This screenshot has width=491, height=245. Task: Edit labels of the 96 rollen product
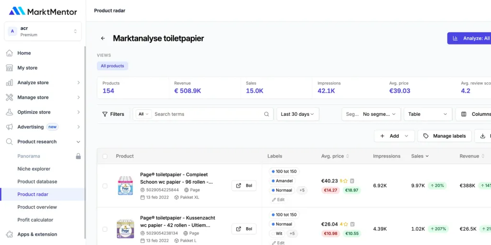point(278,200)
